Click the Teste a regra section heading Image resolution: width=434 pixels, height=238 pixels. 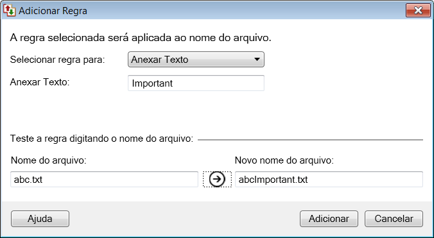click(101, 139)
